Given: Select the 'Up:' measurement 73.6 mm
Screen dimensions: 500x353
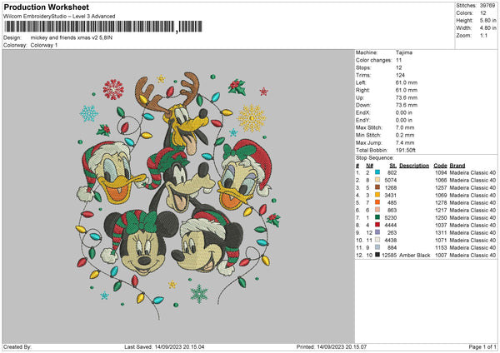Looking at the screenshot, I should 407,97.
